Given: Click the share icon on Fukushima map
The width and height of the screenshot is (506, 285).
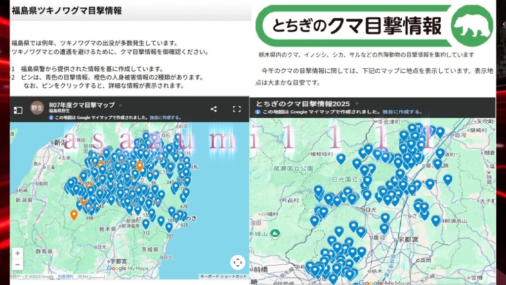Looking at the screenshot, I should pos(213,109).
